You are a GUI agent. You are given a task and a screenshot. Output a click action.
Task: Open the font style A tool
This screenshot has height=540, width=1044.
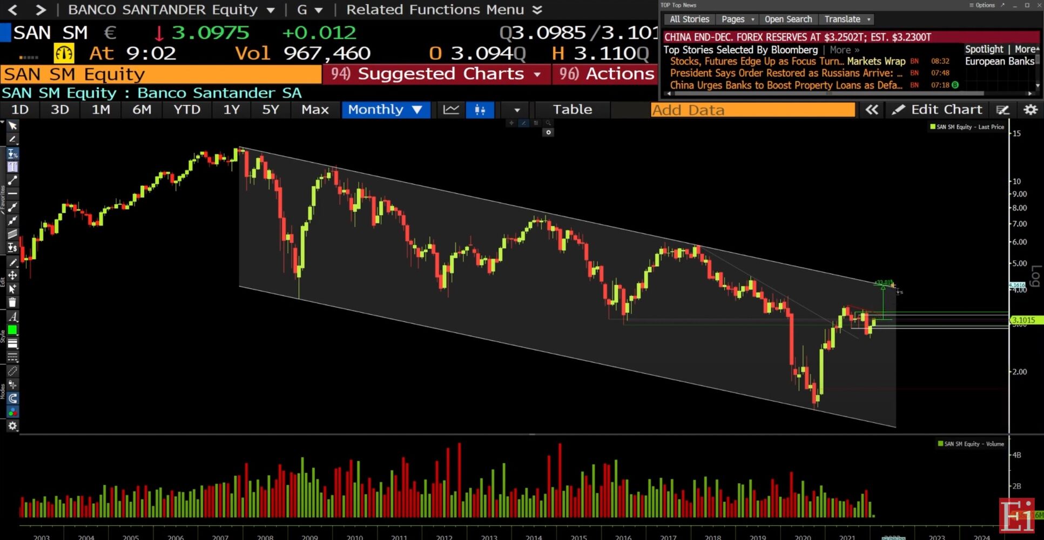pyautogui.click(x=12, y=316)
